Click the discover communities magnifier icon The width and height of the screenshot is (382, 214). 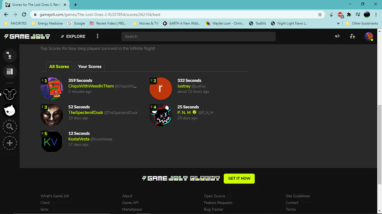[x=10, y=126]
